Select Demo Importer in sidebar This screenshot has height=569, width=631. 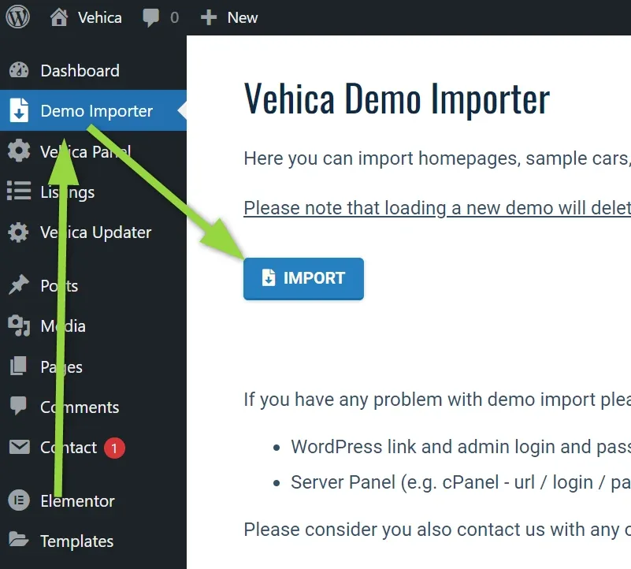pos(97,111)
